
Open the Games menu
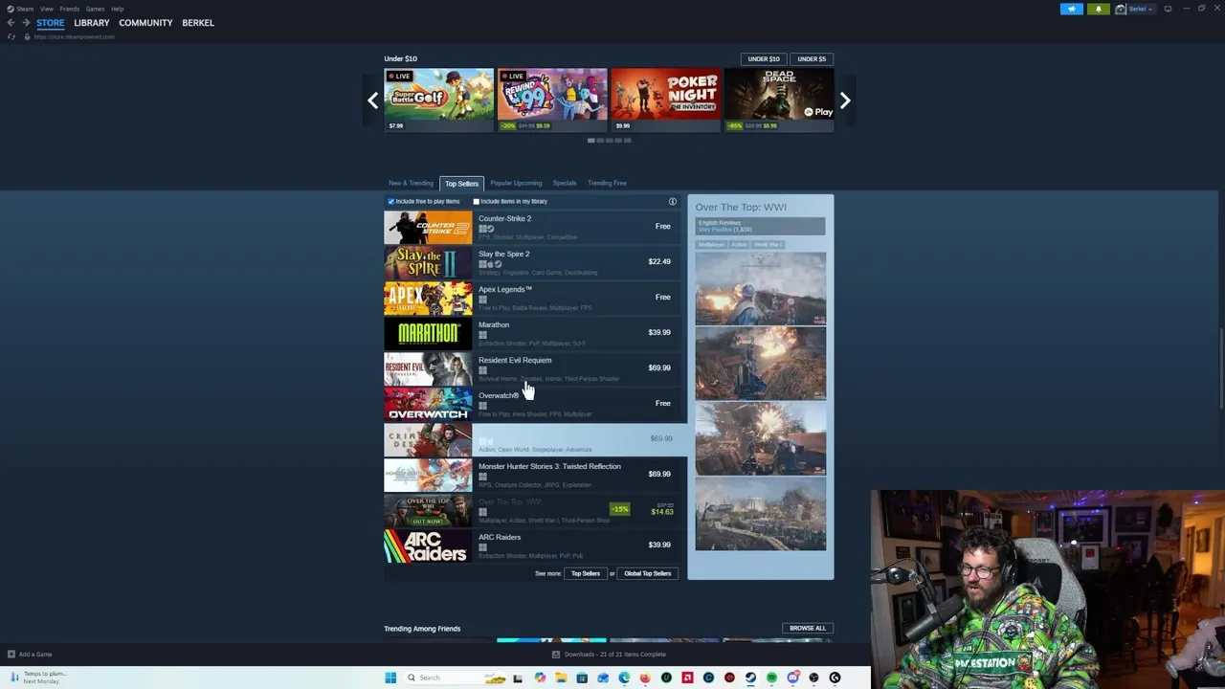tap(95, 9)
